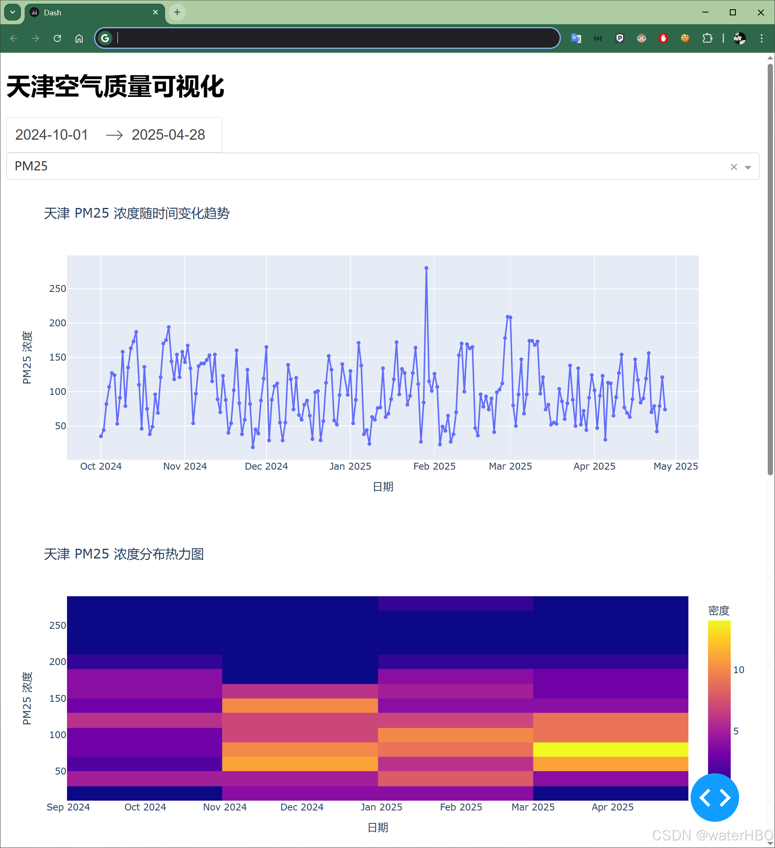Click the vertical page scrollbar
This screenshot has height=848, width=775.
point(770,269)
